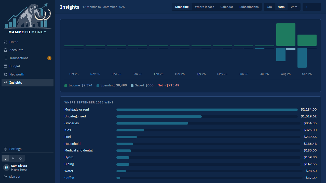Image resolution: width=326 pixels, height=183 pixels.
Task: Click the Home grid icon
Action: [5, 42]
